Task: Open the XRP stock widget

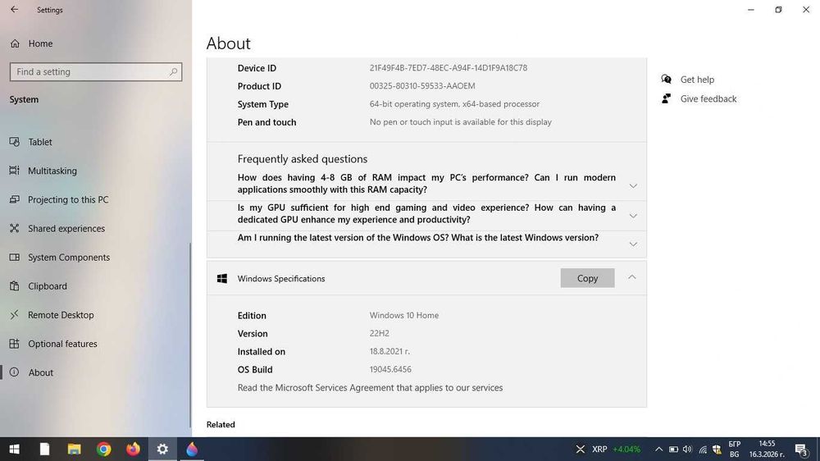Action: [609, 449]
